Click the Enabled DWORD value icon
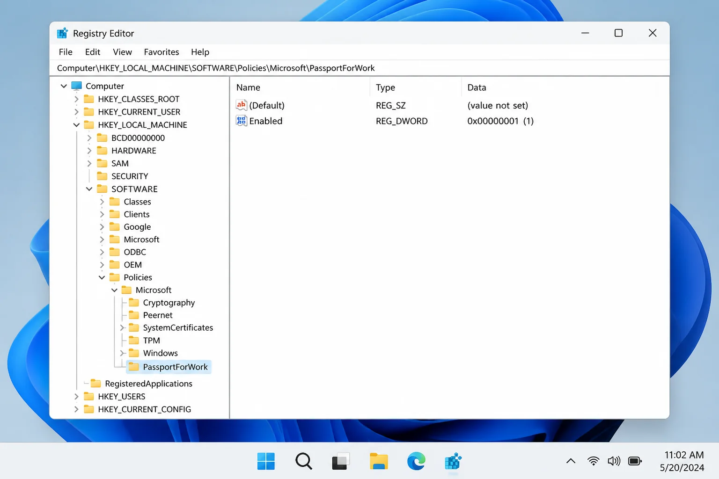The height and width of the screenshot is (479, 719). pyautogui.click(x=241, y=121)
